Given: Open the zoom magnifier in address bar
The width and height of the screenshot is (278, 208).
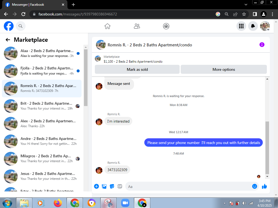Looking at the screenshot, I should point(227,14).
